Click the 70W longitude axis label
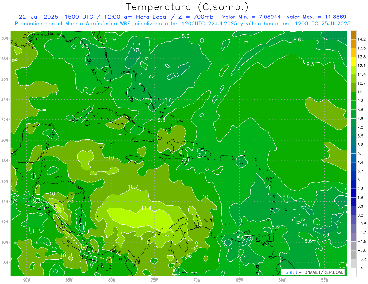 click(x=197, y=280)
